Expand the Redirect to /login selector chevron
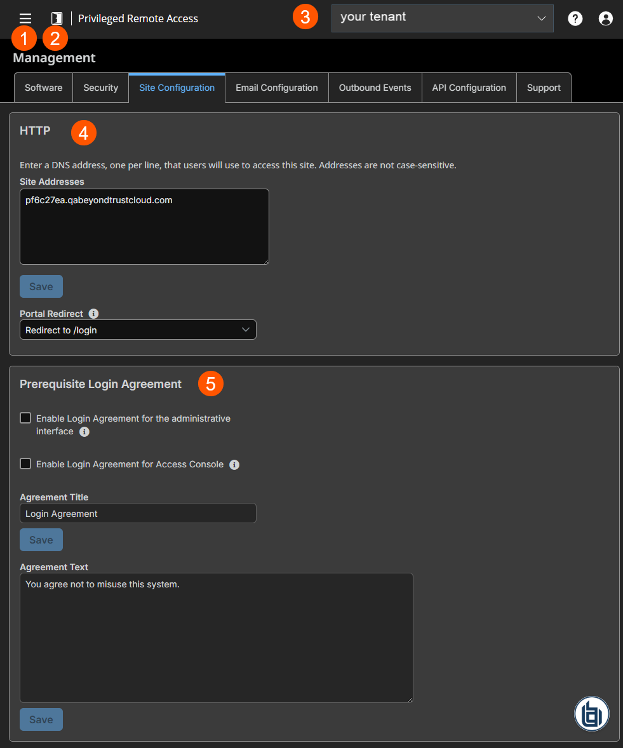Screen dimensions: 623x748 tap(246, 330)
